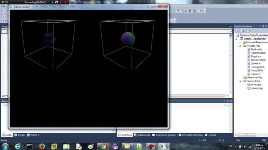Select the Call Stack tab
This screenshot has height=150, width=268.
125,135
